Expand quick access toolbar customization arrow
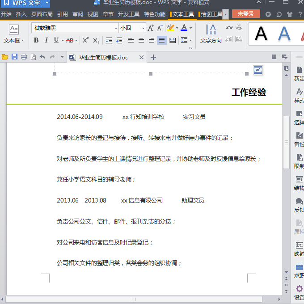This screenshot has width=304, height=304. point(62,57)
